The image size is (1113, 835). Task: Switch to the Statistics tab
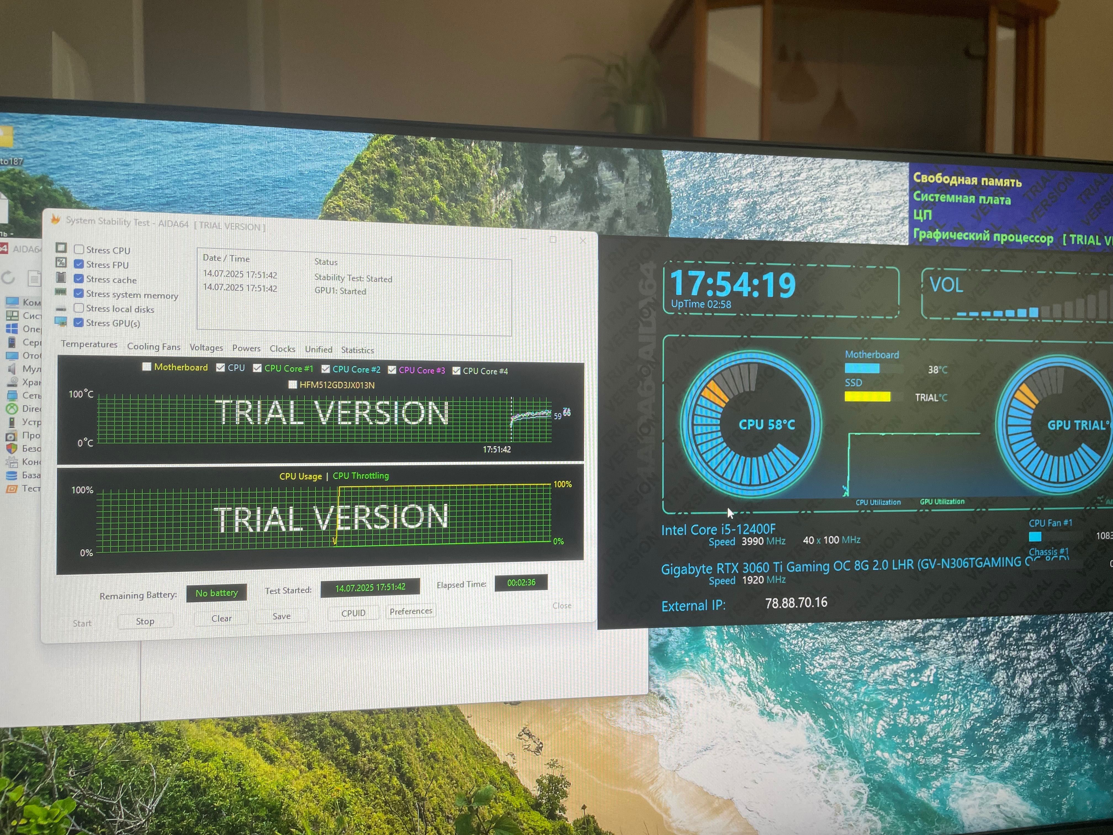pyautogui.click(x=357, y=350)
